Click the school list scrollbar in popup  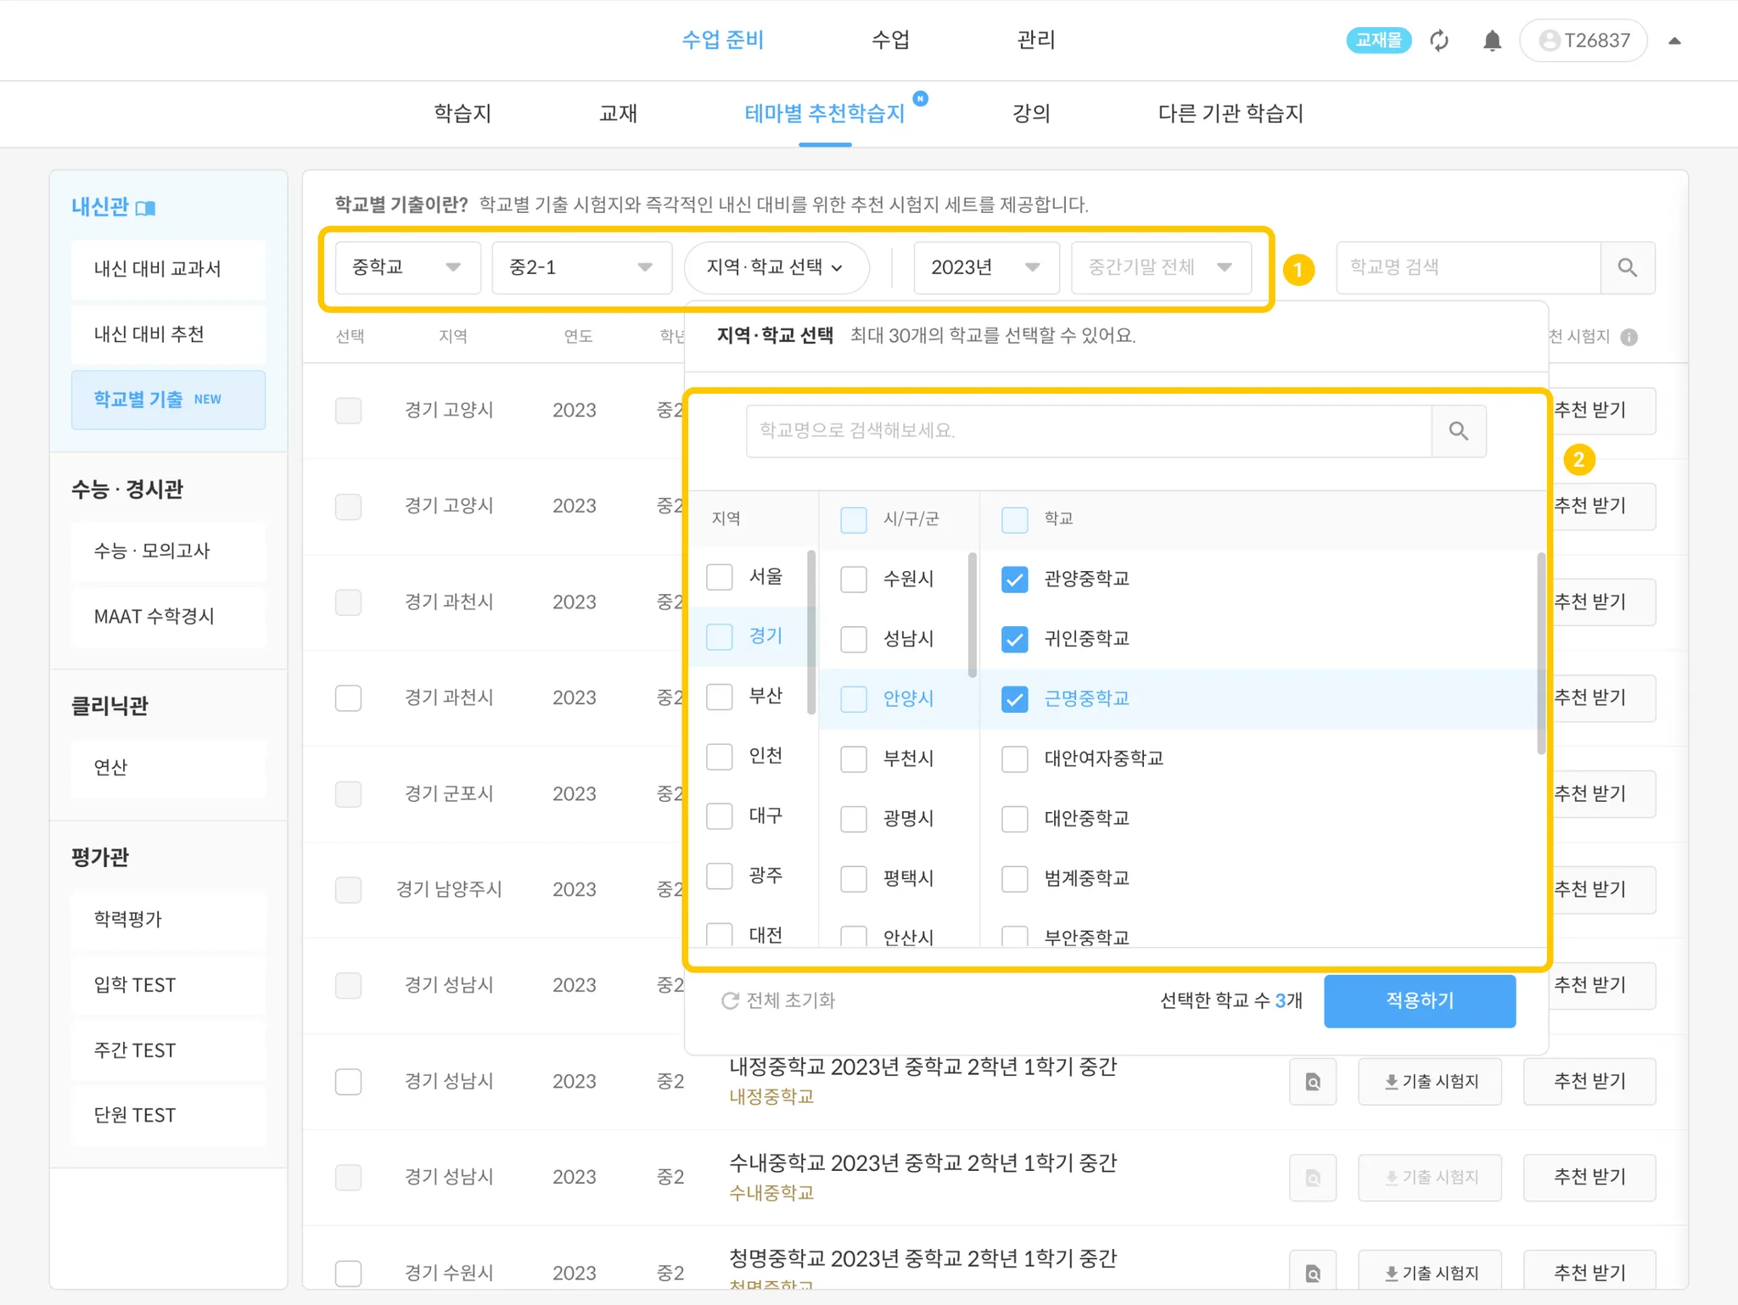(x=1540, y=653)
